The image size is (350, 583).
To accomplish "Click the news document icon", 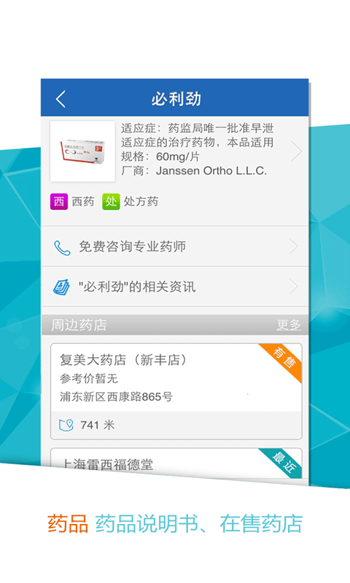I will pyautogui.click(x=62, y=287).
